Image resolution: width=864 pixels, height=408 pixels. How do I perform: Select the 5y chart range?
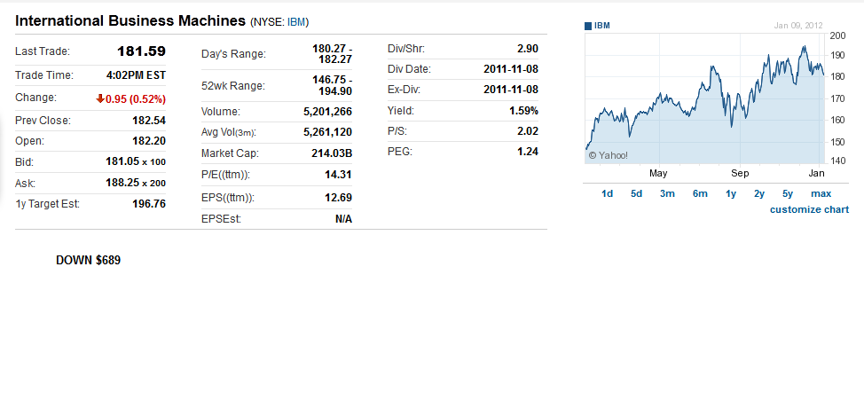point(788,193)
